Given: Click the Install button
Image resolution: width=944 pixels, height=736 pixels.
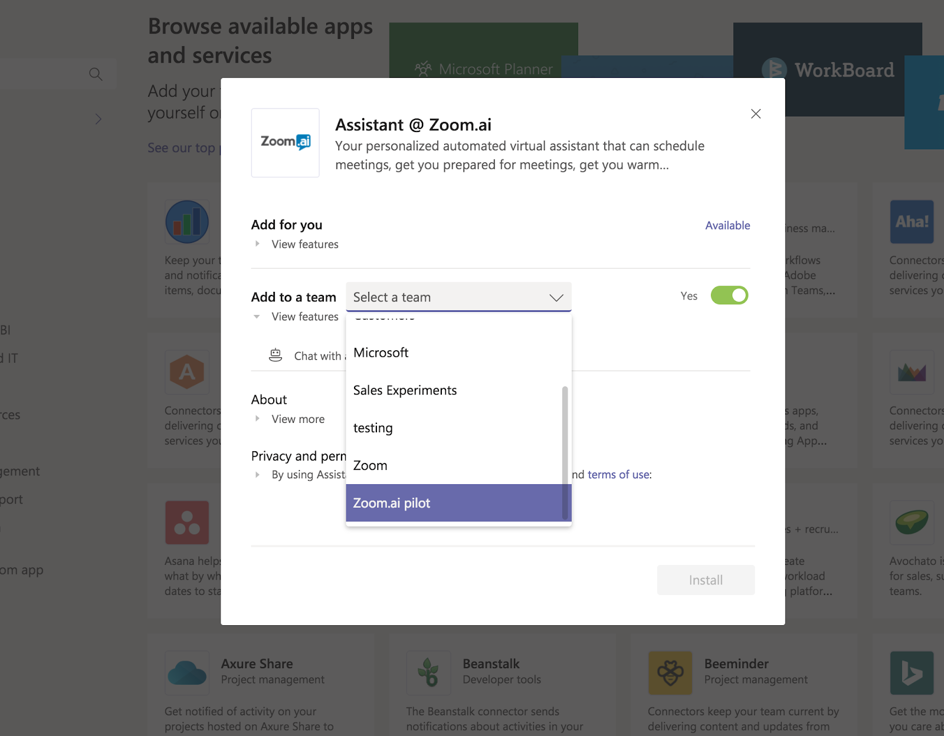Looking at the screenshot, I should coord(706,580).
